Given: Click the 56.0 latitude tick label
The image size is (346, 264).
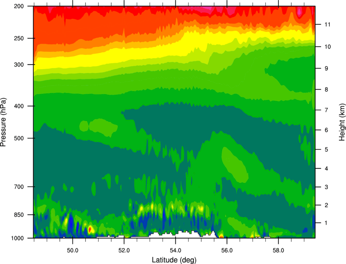Looking at the screenshot, I should [227, 251].
